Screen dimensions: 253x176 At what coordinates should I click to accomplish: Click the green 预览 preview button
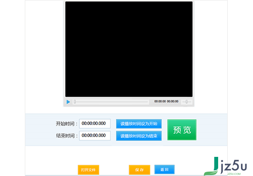point(182,130)
